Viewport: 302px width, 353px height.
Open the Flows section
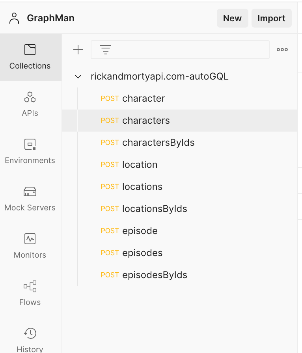(x=30, y=294)
